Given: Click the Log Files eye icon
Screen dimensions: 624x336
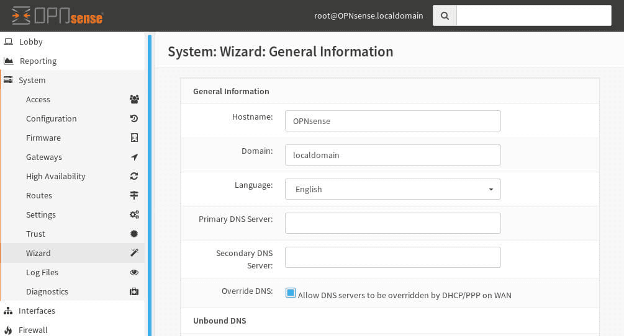Looking at the screenshot, I should (x=134, y=272).
